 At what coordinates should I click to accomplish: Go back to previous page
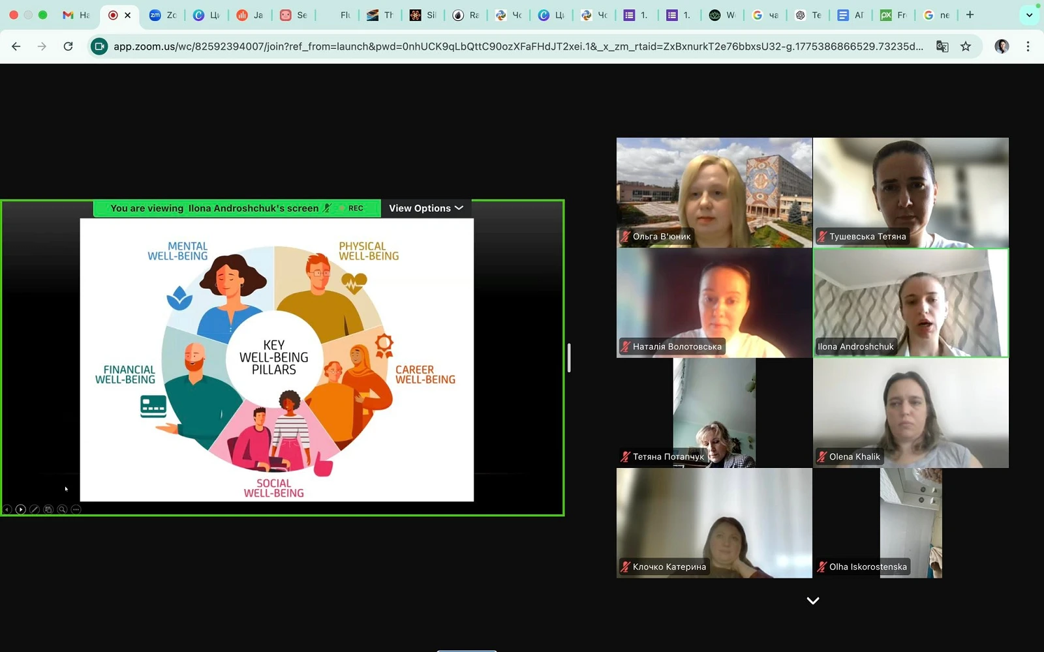(x=16, y=46)
